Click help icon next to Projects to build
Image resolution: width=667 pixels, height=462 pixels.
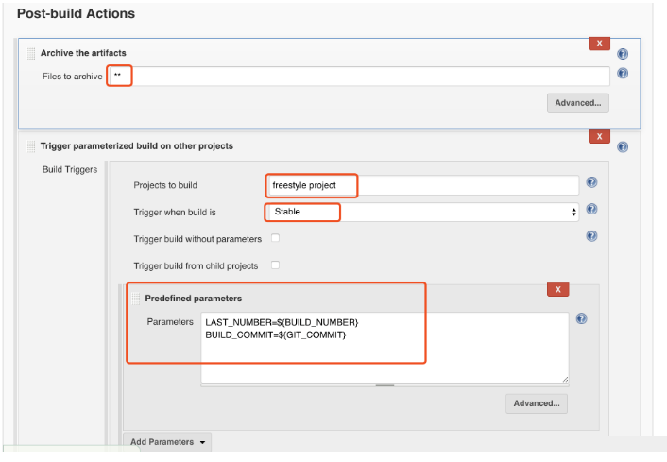tap(591, 182)
